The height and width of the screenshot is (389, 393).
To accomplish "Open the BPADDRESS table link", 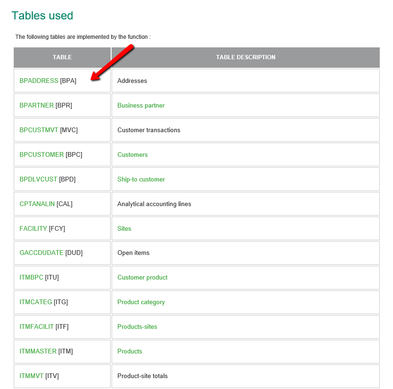I will tap(39, 81).
